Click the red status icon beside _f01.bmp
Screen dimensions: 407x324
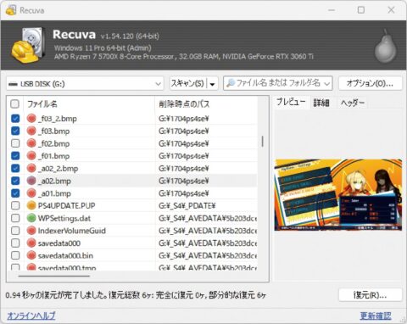click(31, 155)
